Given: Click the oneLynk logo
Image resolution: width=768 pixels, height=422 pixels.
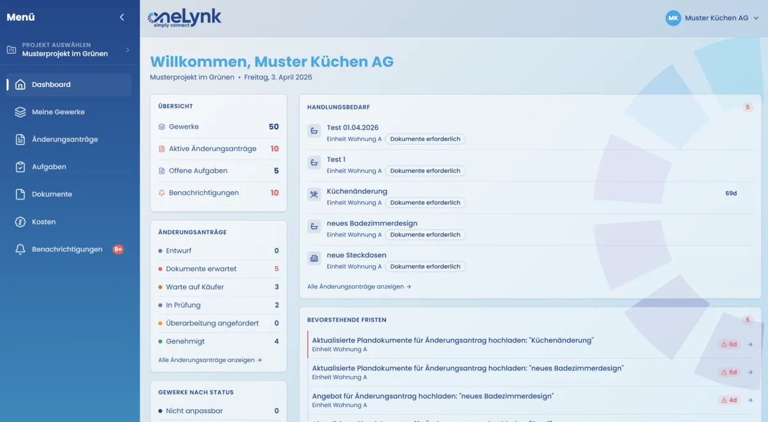Looking at the screenshot, I should click(184, 18).
